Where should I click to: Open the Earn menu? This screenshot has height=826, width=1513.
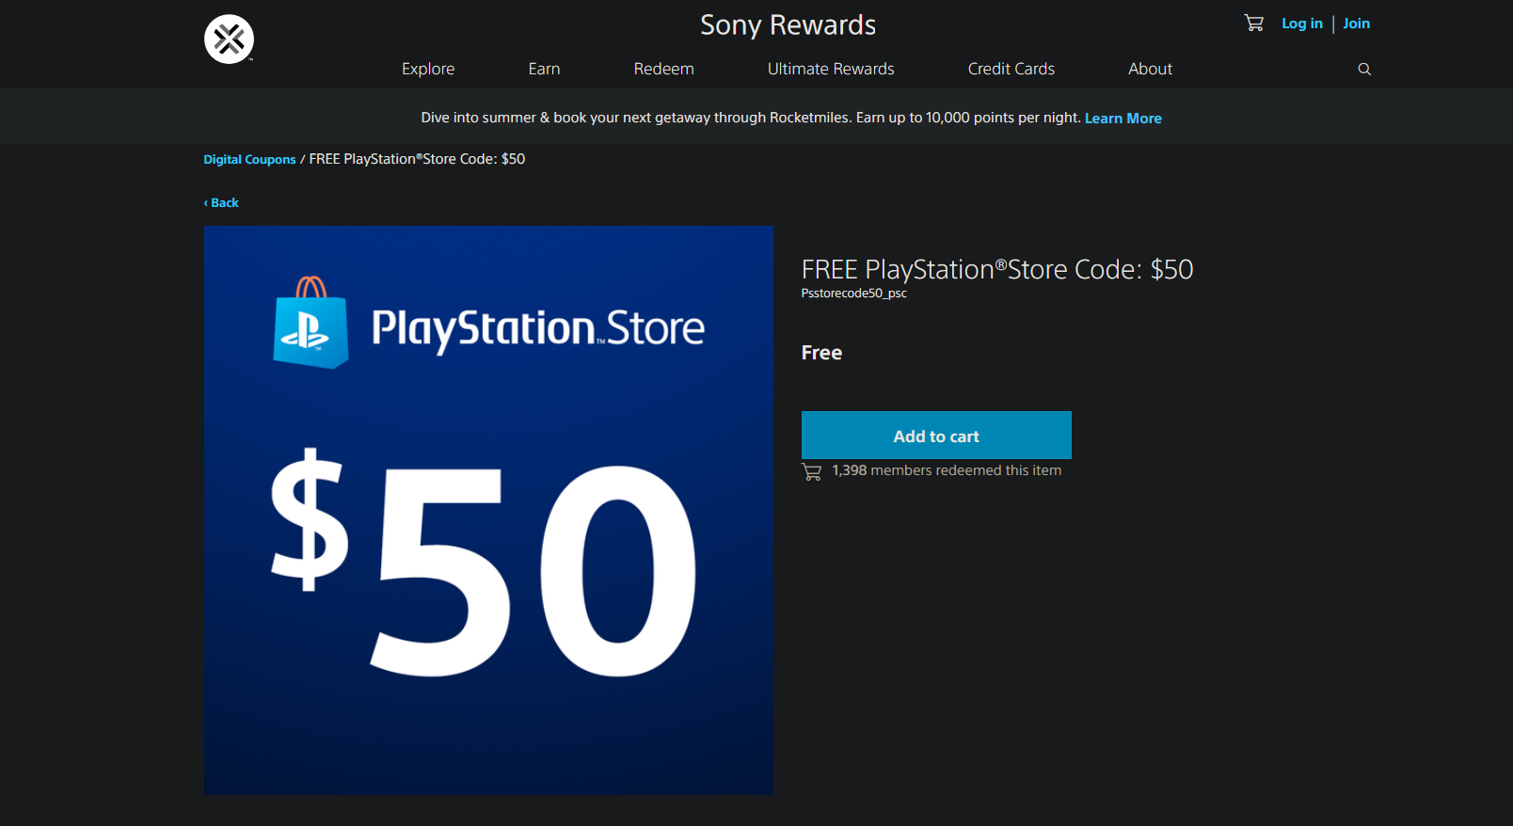pos(544,69)
